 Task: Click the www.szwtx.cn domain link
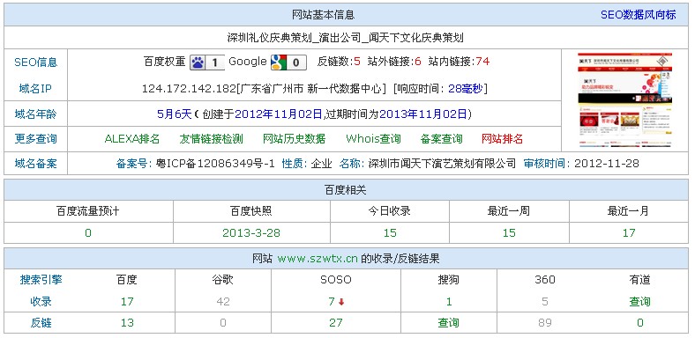318,259
